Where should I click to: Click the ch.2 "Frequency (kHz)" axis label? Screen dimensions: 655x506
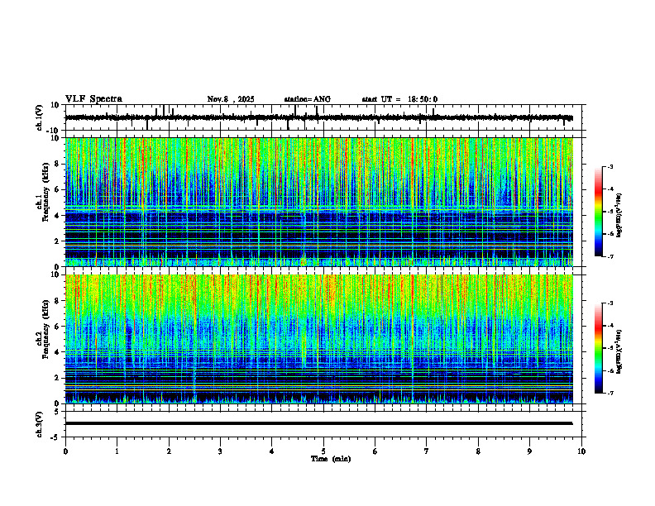point(45,328)
